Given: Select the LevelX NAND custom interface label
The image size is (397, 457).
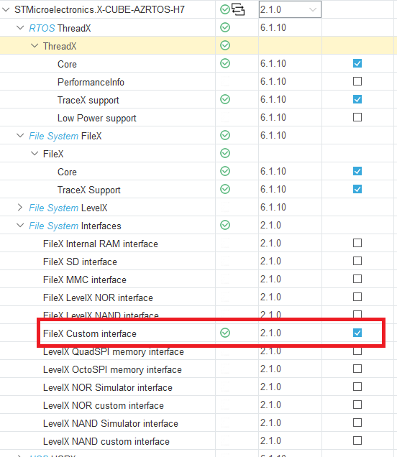Looking at the screenshot, I should pos(106,441).
